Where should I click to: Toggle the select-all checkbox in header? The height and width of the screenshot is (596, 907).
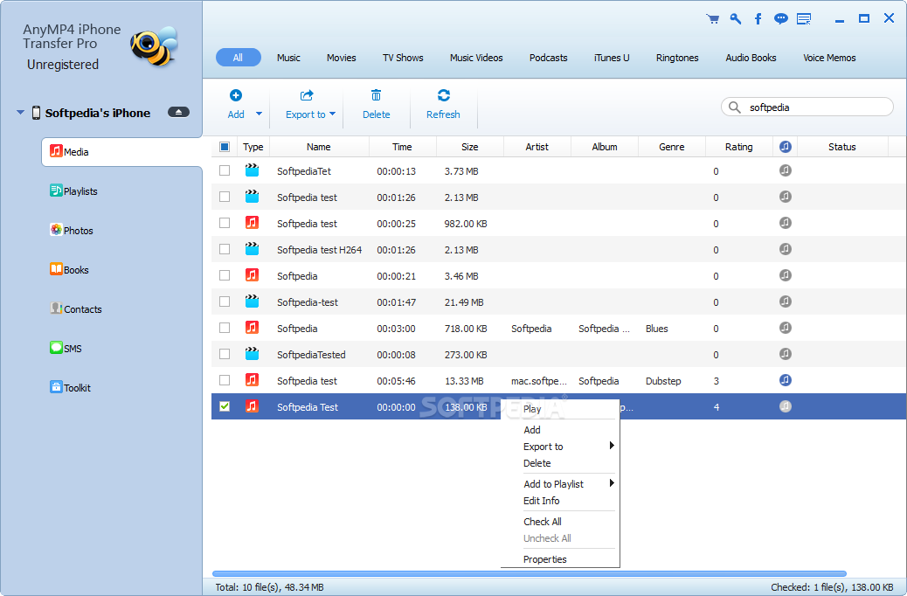[x=225, y=147]
